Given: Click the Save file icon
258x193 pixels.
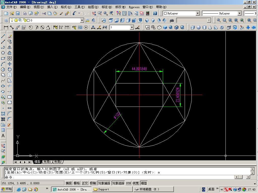Looking at the screenshot, I should [17, 13].
